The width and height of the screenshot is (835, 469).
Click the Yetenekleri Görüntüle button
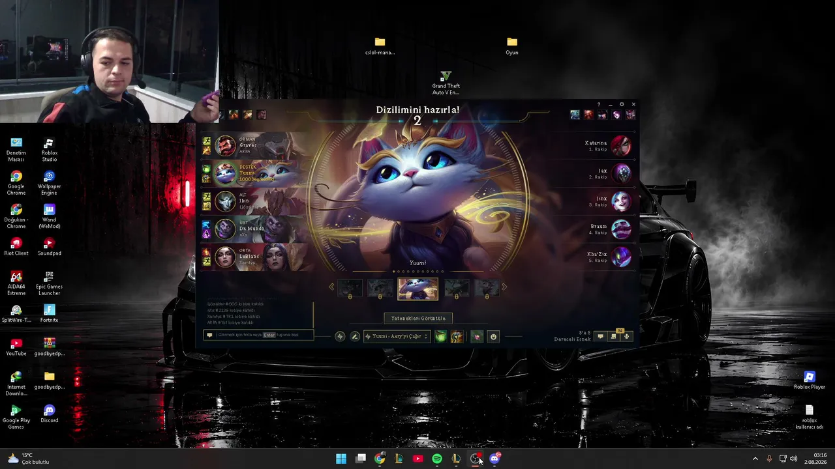click(x=418, y=319)
